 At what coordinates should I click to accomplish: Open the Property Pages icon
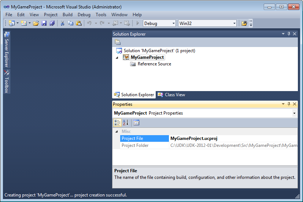[x=136, y=123]
